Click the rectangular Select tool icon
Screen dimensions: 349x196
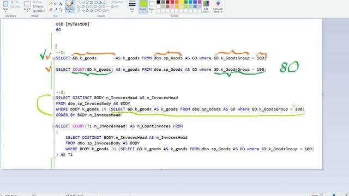pyautogui.click(x=27, y=4)
